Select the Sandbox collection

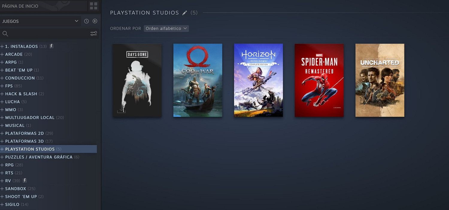coord(16,188)
